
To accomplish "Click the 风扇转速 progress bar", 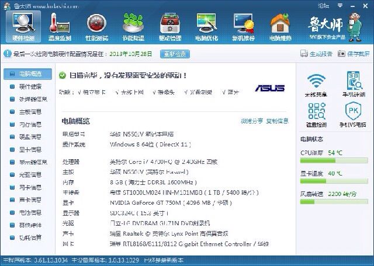I will coord(334,202).
